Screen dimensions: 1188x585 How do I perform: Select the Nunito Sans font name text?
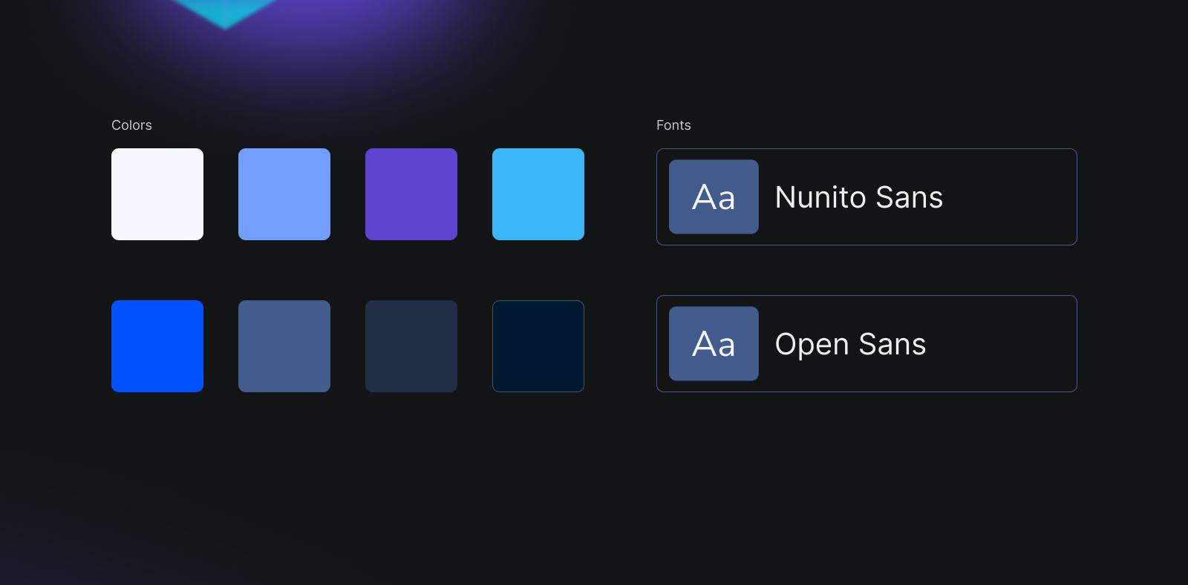(858, 197)
